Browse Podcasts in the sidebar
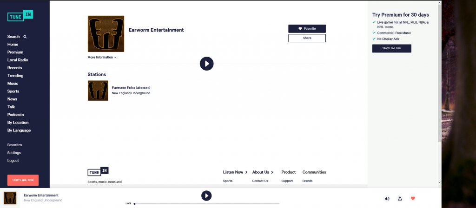 pyautogui.click(x=15, y=115)
